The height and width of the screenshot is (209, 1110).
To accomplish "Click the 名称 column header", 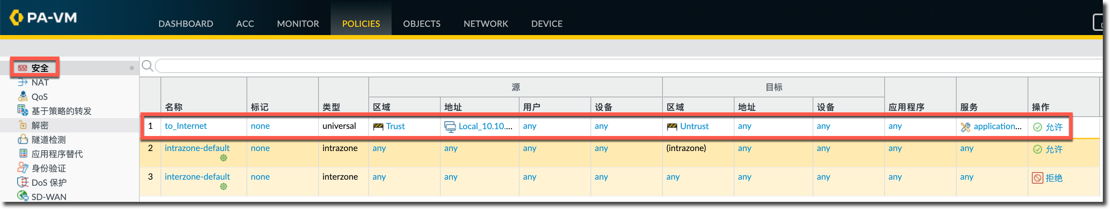I will tap(174, 107).
